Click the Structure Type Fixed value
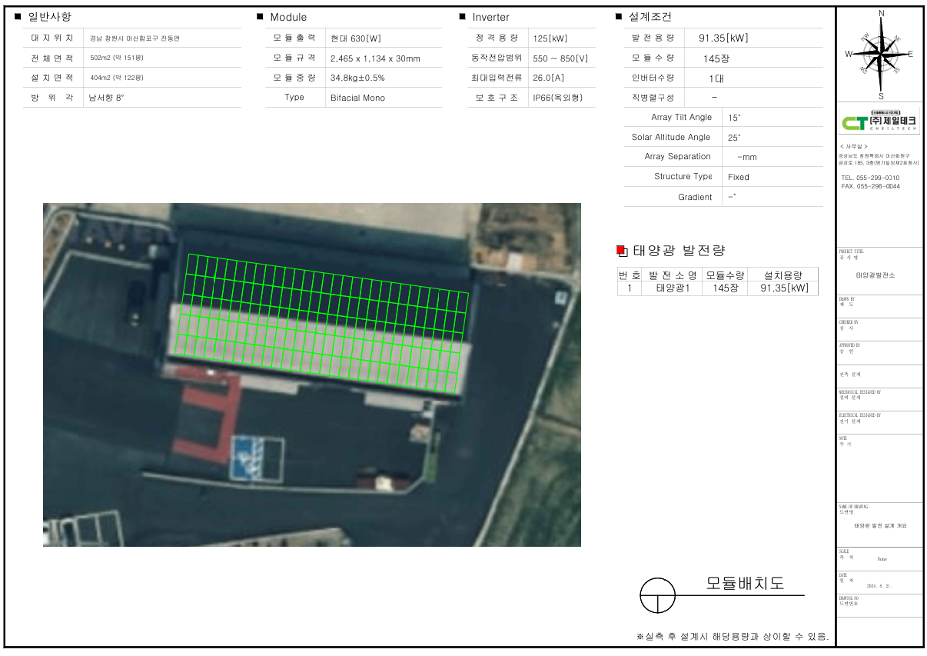This screenshot has height=656, width=927. (738, 177)
